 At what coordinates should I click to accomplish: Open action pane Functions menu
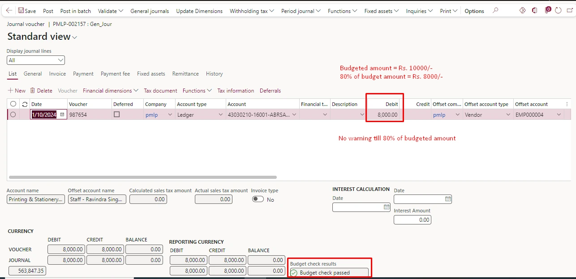[342, 11]
